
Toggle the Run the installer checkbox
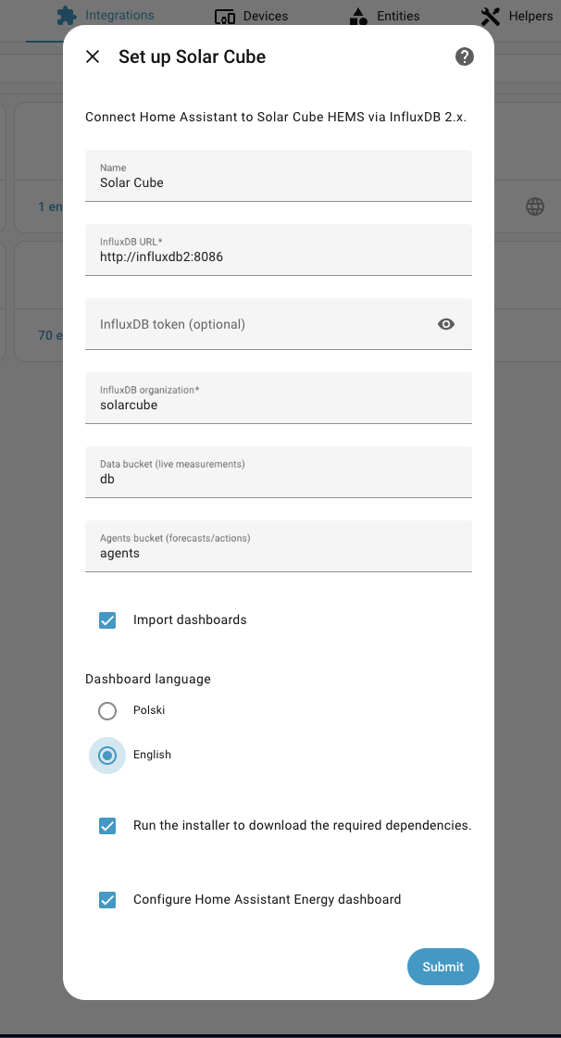pyautogui.click(x=107, y=826)
